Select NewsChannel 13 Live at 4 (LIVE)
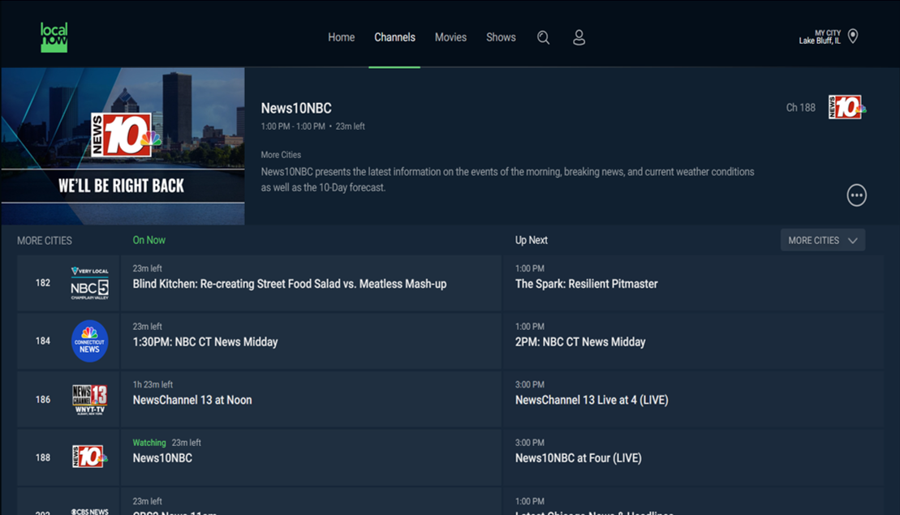900x515 pixels. [693, 399]
